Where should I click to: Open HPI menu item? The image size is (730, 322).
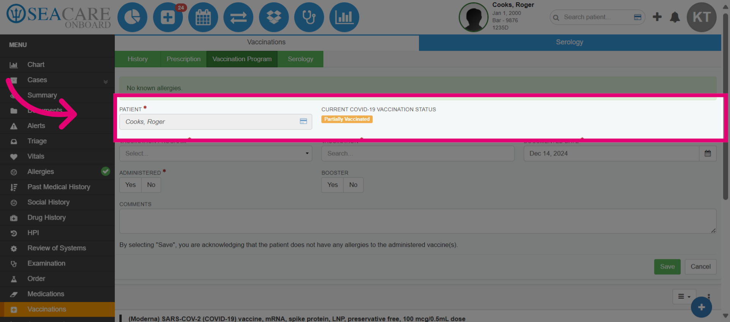pyautogui.click(x=57, y=233)
